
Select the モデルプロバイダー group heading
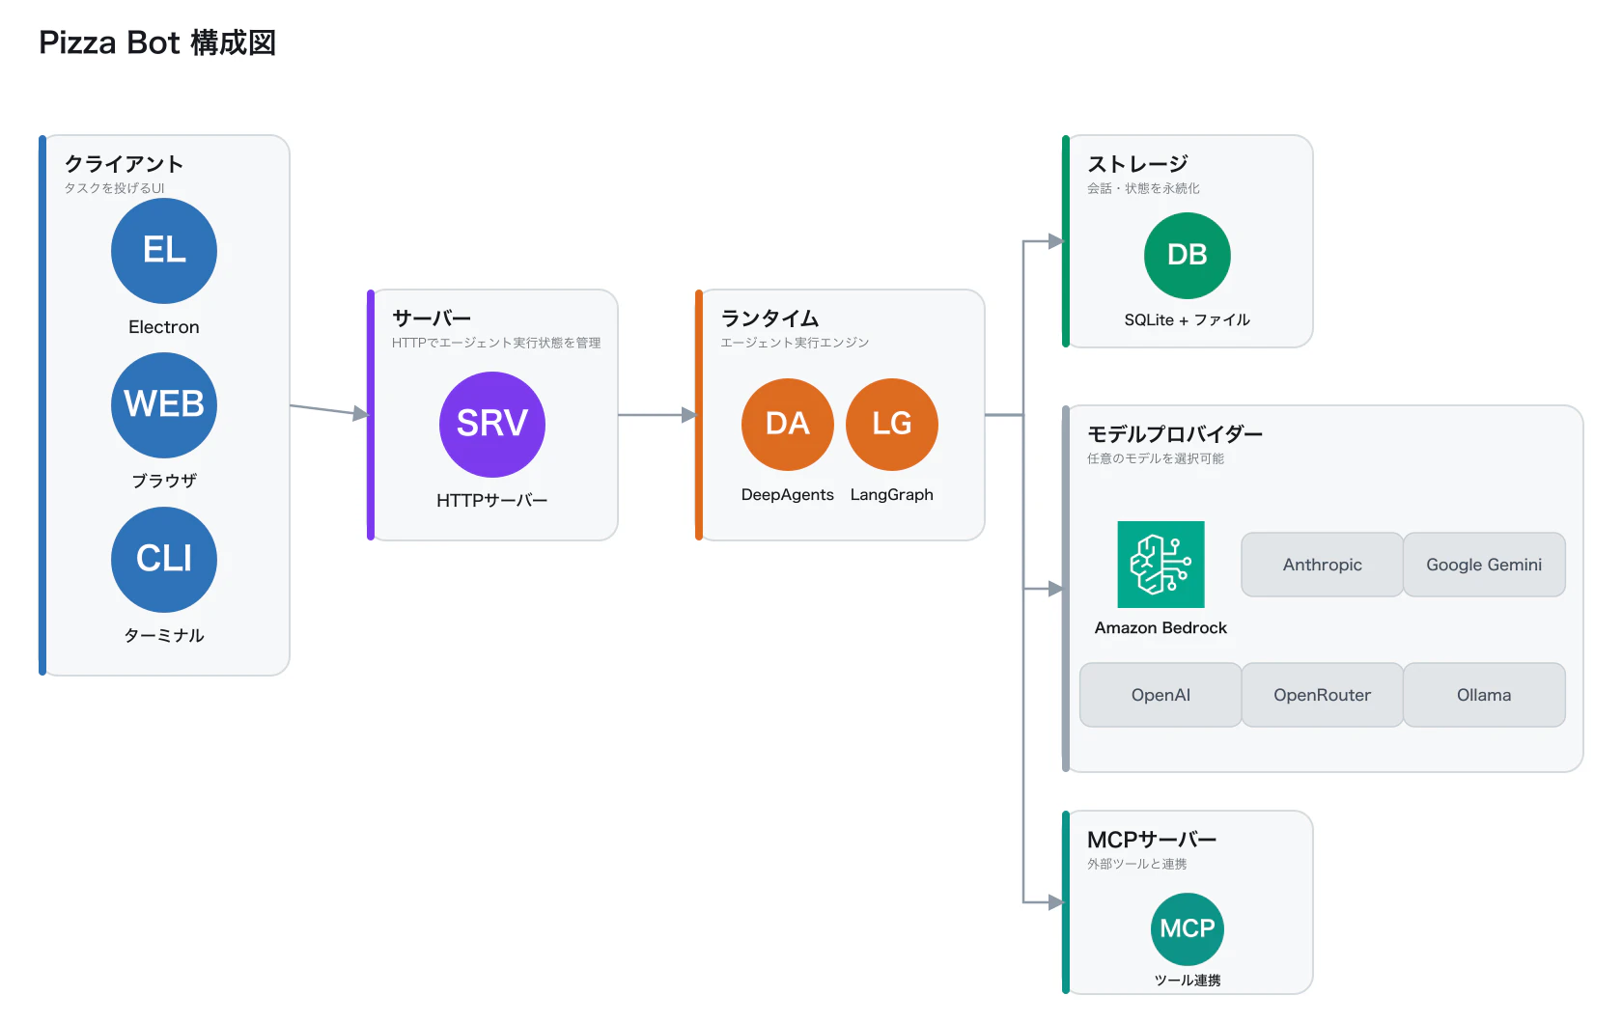coord(1175,434)
